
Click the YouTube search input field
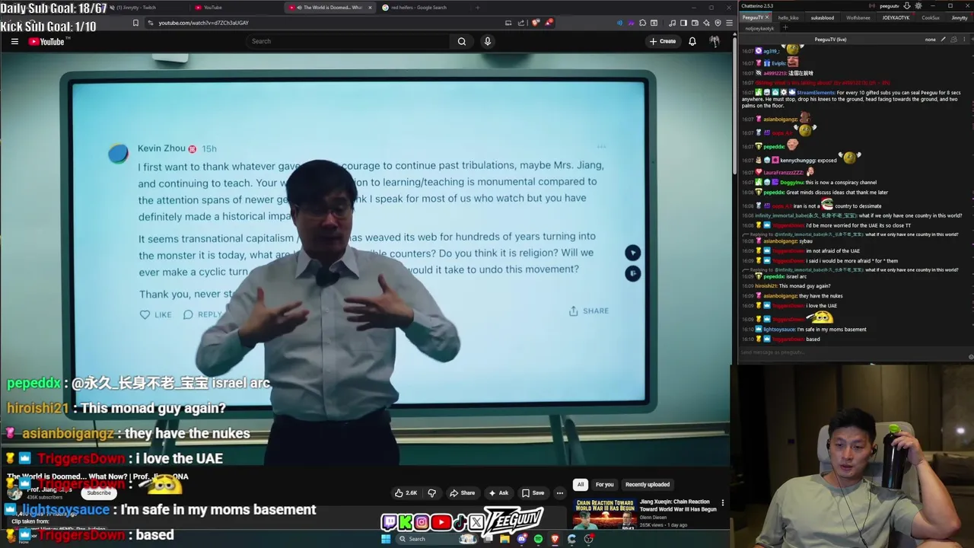349,41
